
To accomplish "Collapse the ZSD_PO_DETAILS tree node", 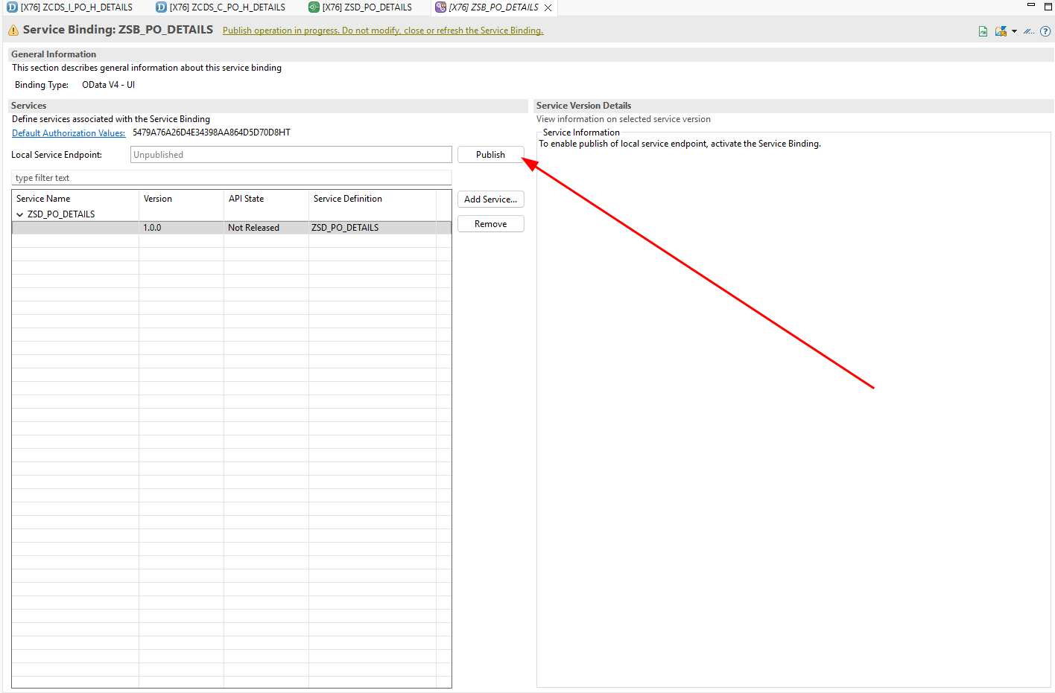I will pos(19,214).
